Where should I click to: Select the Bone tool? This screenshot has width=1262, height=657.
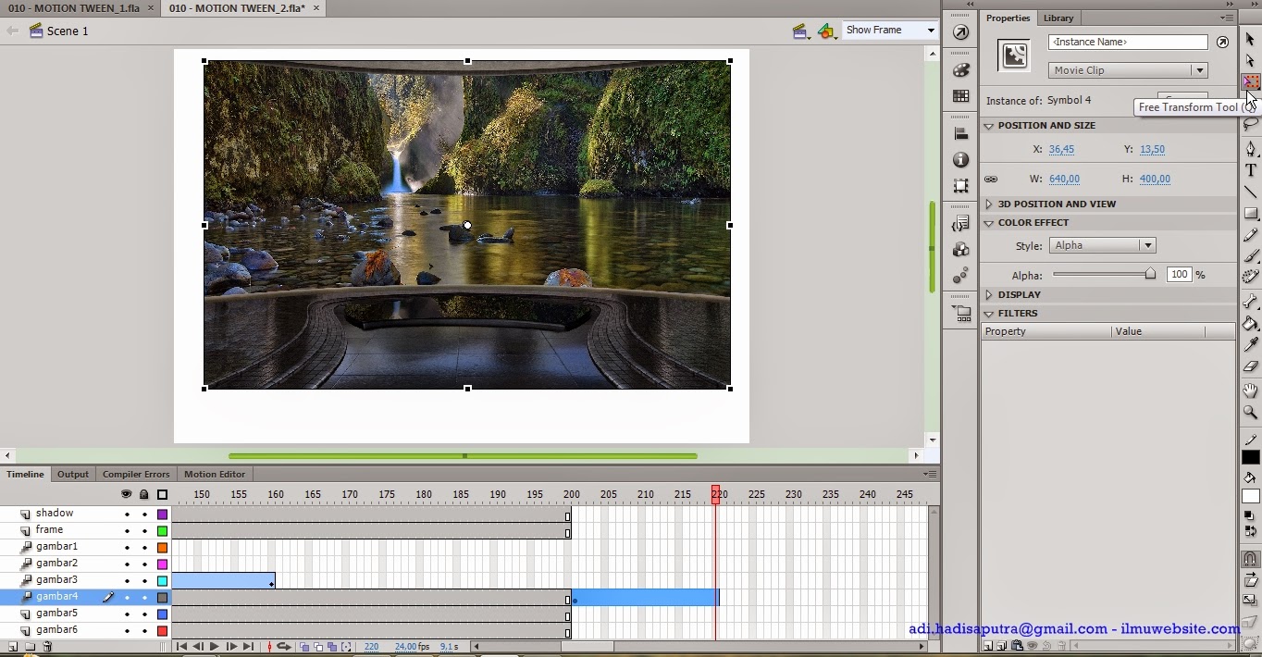tap(1250, 302)
